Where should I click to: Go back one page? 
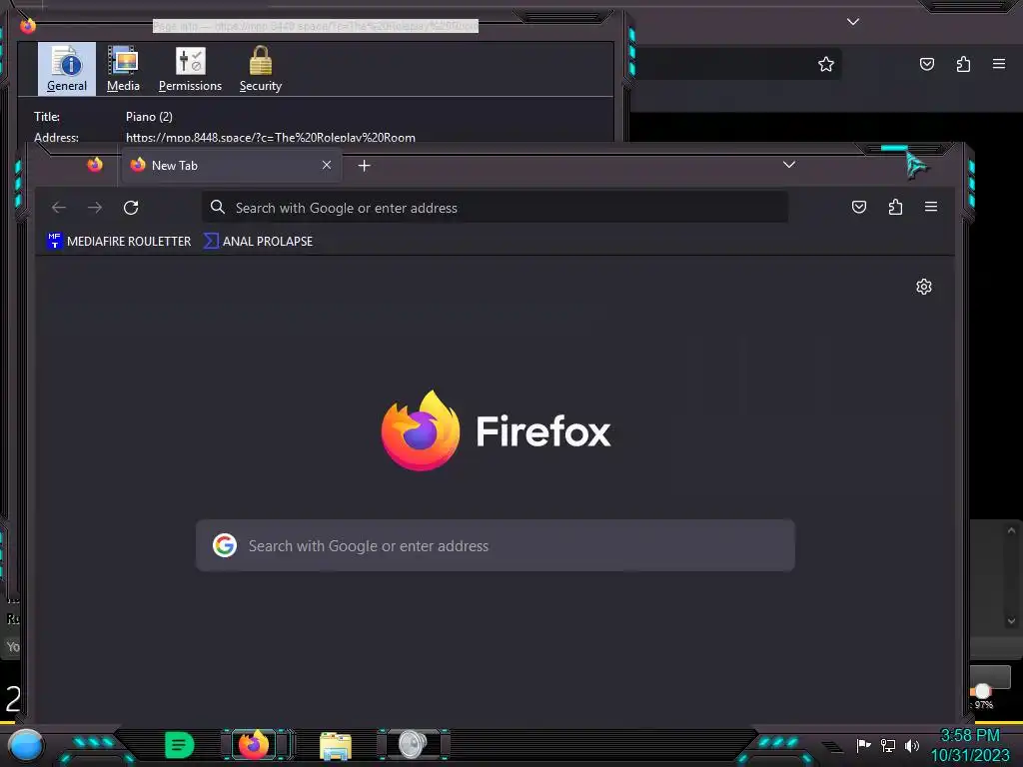[x=59, y=208]
